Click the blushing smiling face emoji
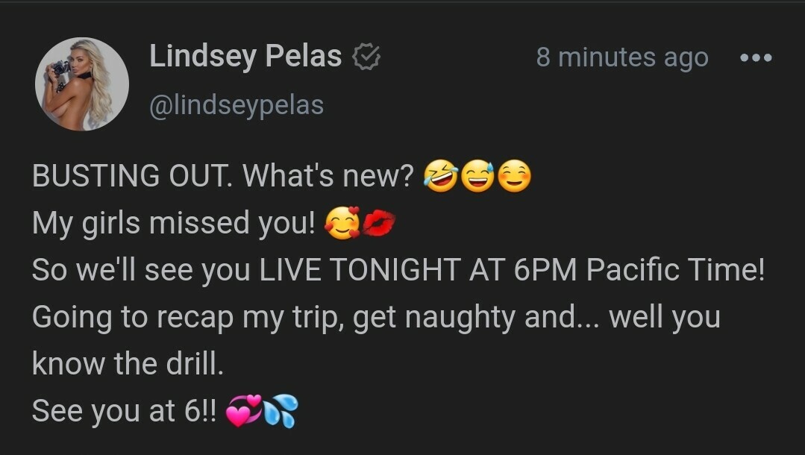Screen dimensions: 805x455 (x=515, y=175)
